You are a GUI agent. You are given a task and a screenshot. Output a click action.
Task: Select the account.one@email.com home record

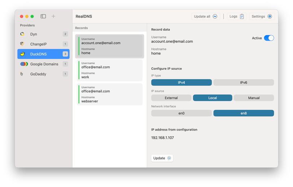coord(109,46)
